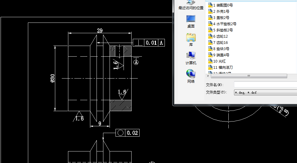Viewport: 297px width, 163px height.
Task: Click the circularity symbol in tolerance frame
Action: pyautogui.click(x=121, y=133)
